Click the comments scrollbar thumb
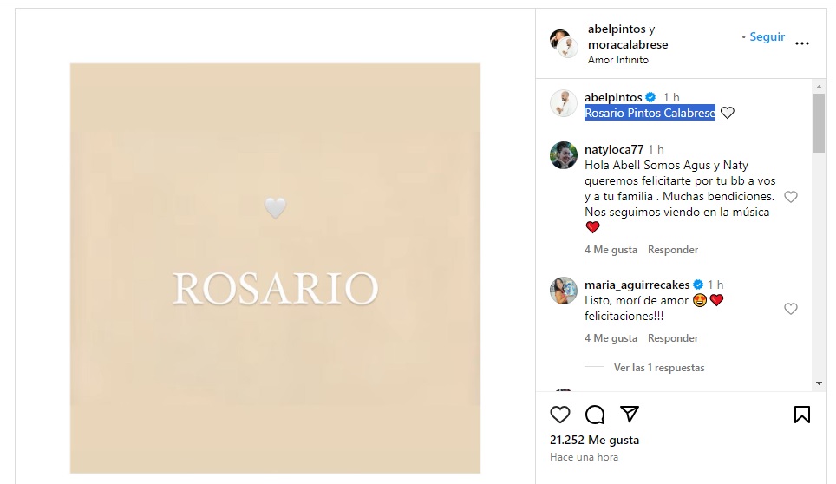 [x=819, y=123]
